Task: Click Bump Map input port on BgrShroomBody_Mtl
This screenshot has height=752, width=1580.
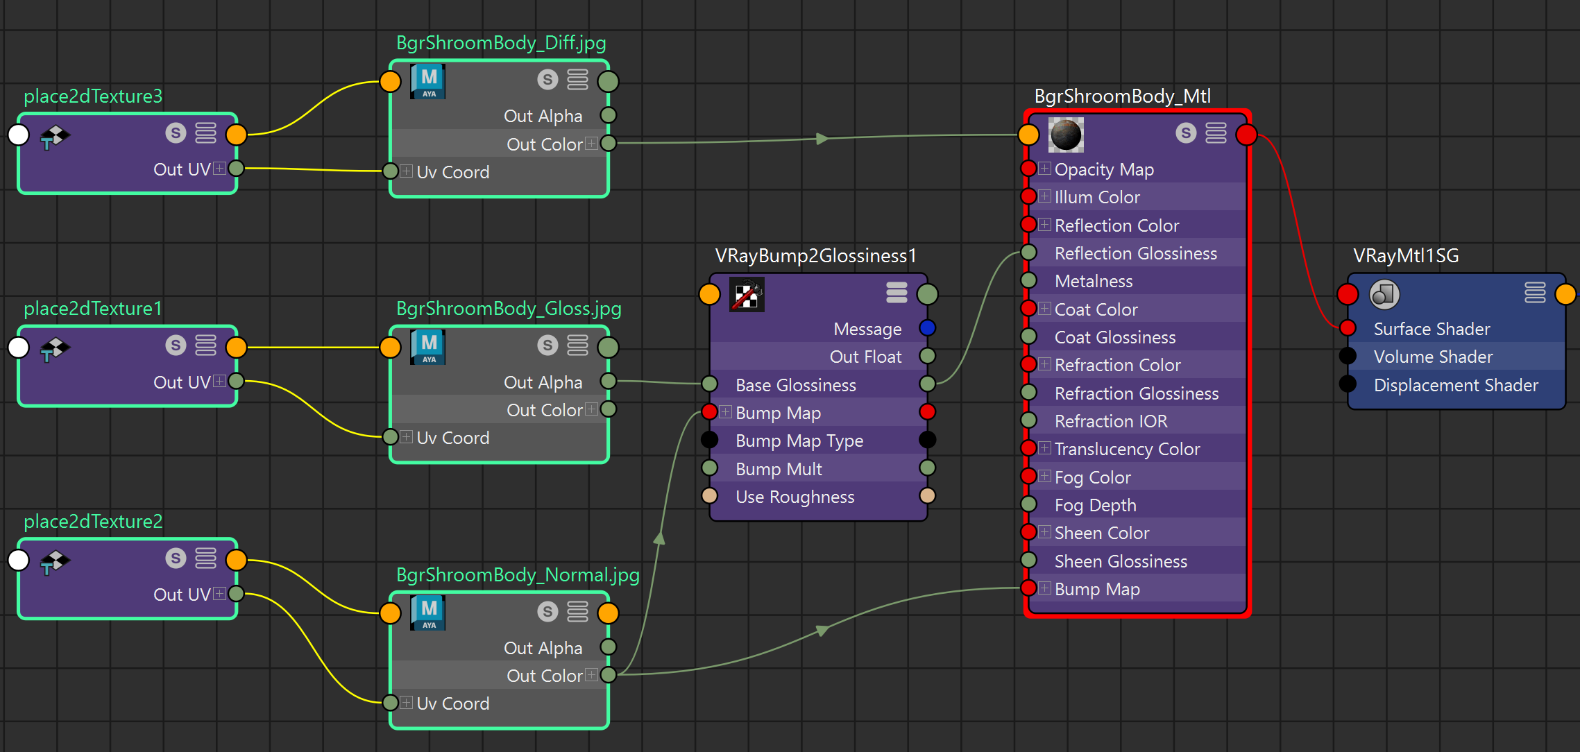Action: point(1029,588)
